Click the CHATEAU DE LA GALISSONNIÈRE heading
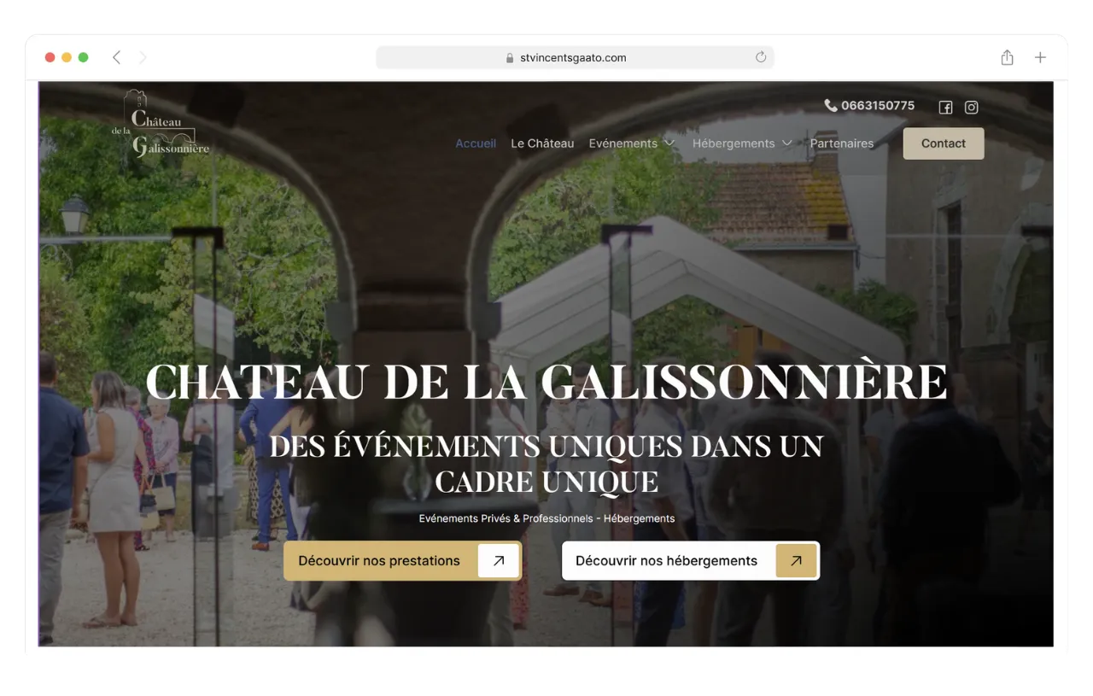This screenshot has height=696, width=1093. (546, 382)
